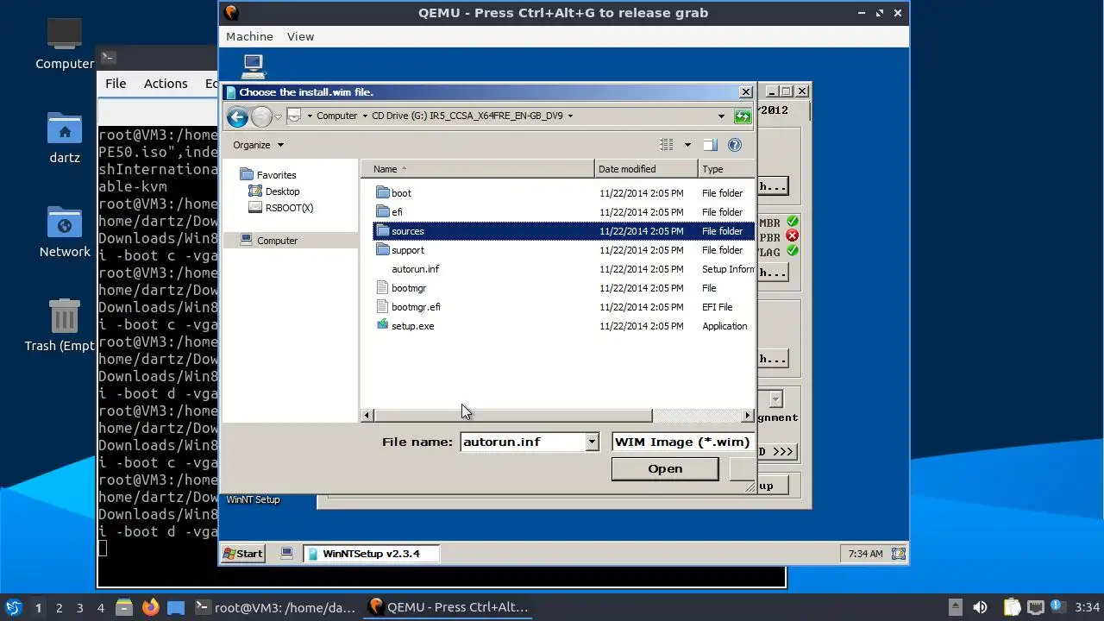The width and height of the screenshot is (1104, 621).
Task: Select the setup.exe application file
Action: [412, 326]
